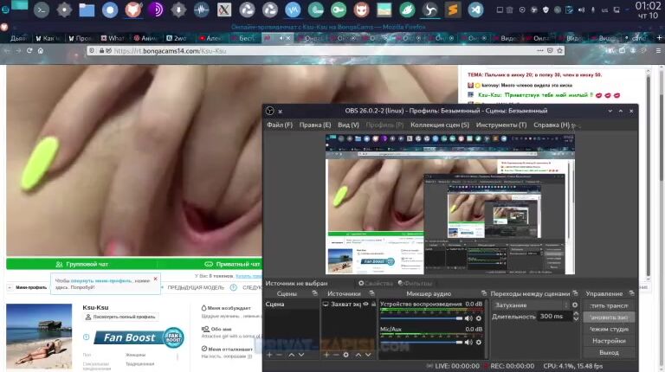665x372 pixels.
Task: Increase the transition duration with stepper arrow
Action: click(575, 314)
